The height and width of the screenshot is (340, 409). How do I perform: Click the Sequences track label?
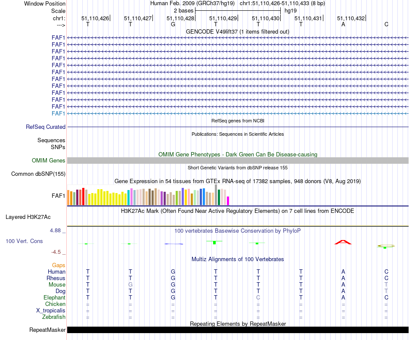[51, 140]
